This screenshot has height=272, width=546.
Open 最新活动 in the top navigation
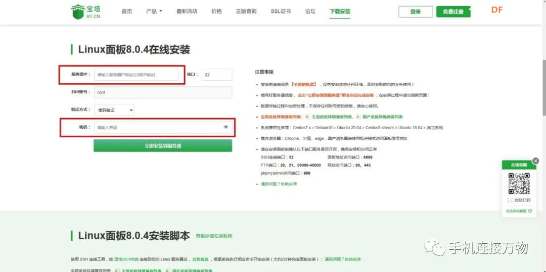click(187, 12)
